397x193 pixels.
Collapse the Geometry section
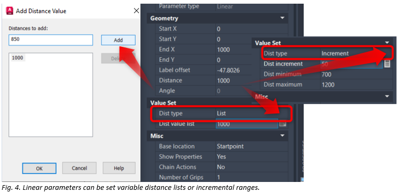click(x=282, y=18)
